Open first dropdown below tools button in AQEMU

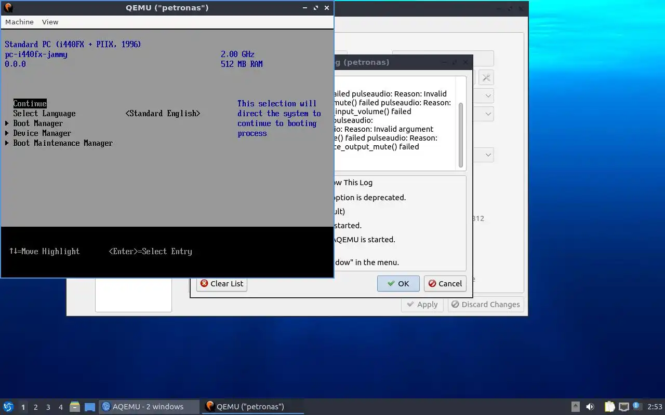488,95
